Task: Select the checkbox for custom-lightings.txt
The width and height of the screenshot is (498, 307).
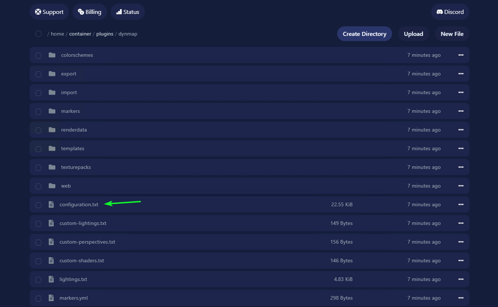Action: 38,223
